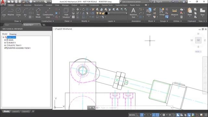Screen dimensions: 208x117
Task: Click the Help question mark icon
Action: (184, 2)
